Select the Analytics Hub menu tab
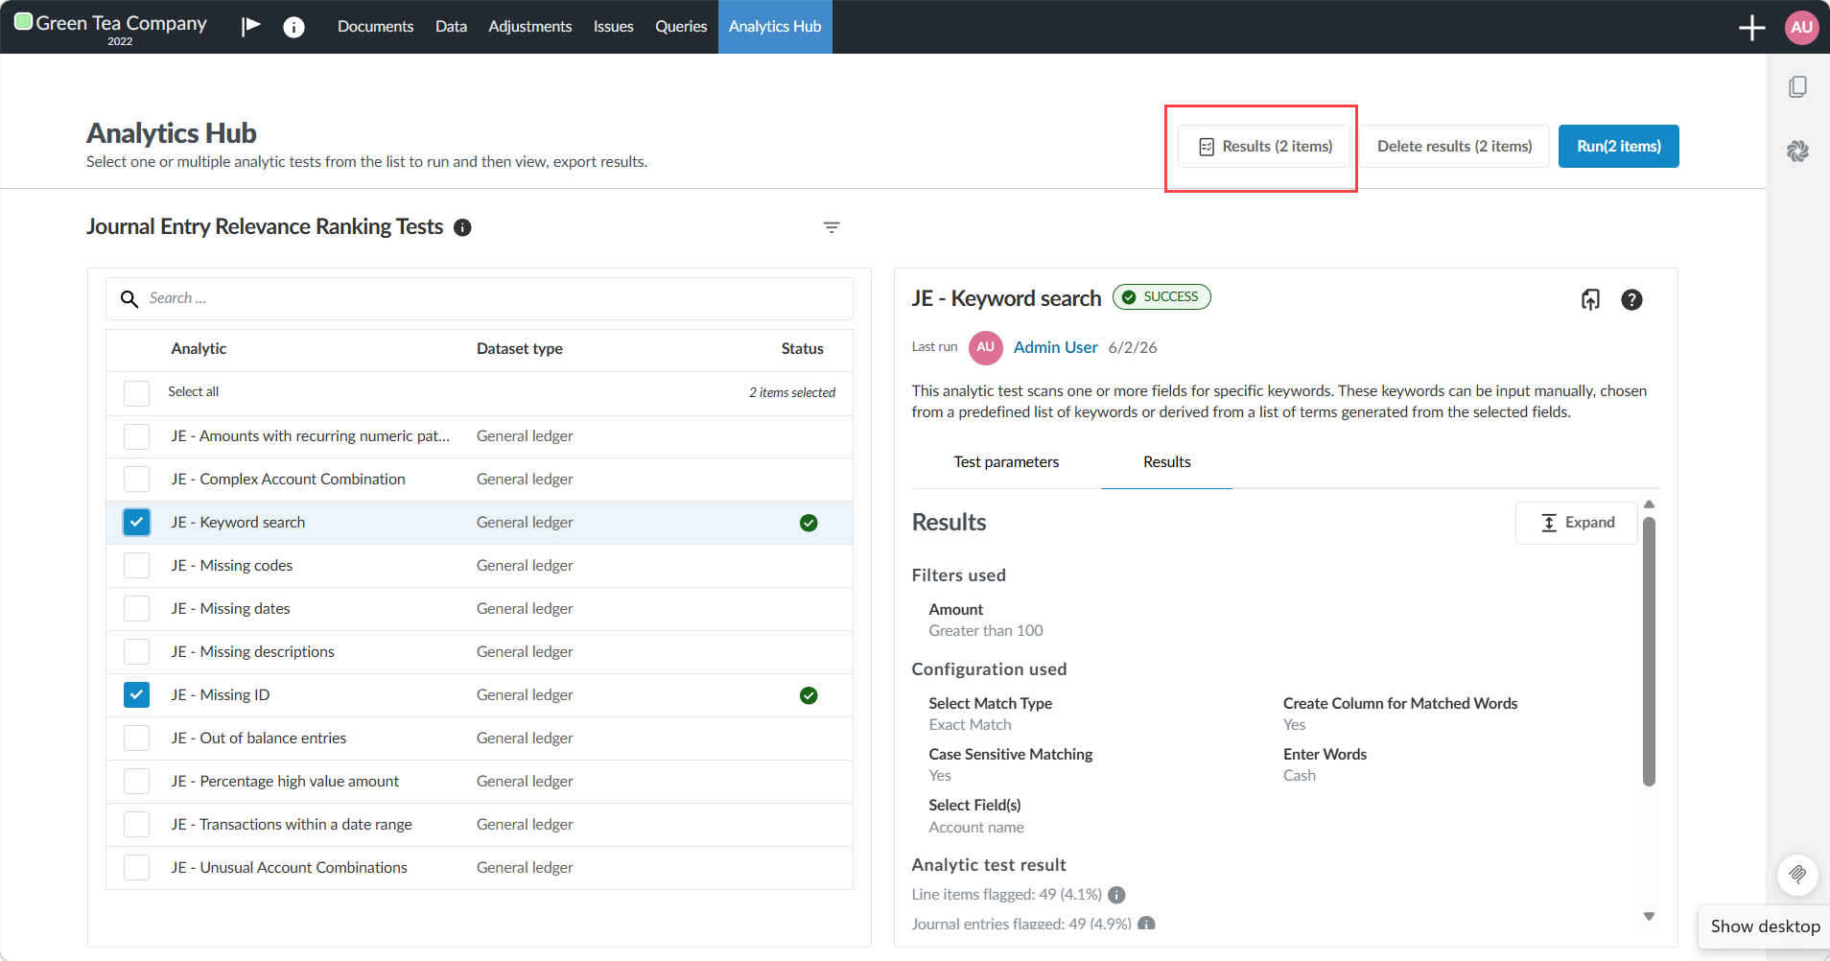The image size is (1830, 961). 775,27
